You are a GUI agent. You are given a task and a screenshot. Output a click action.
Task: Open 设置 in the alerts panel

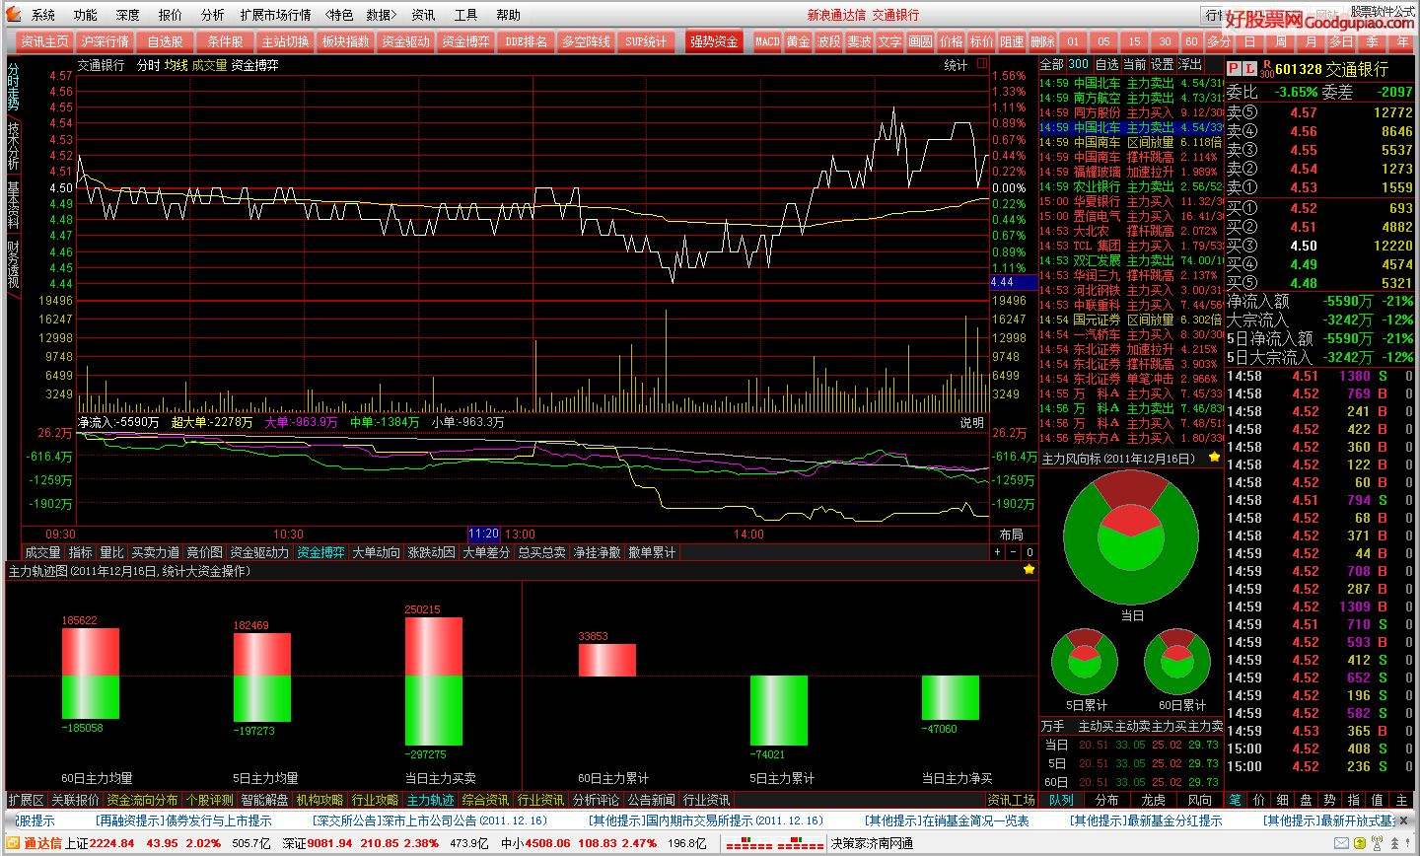coord(1162,64)
